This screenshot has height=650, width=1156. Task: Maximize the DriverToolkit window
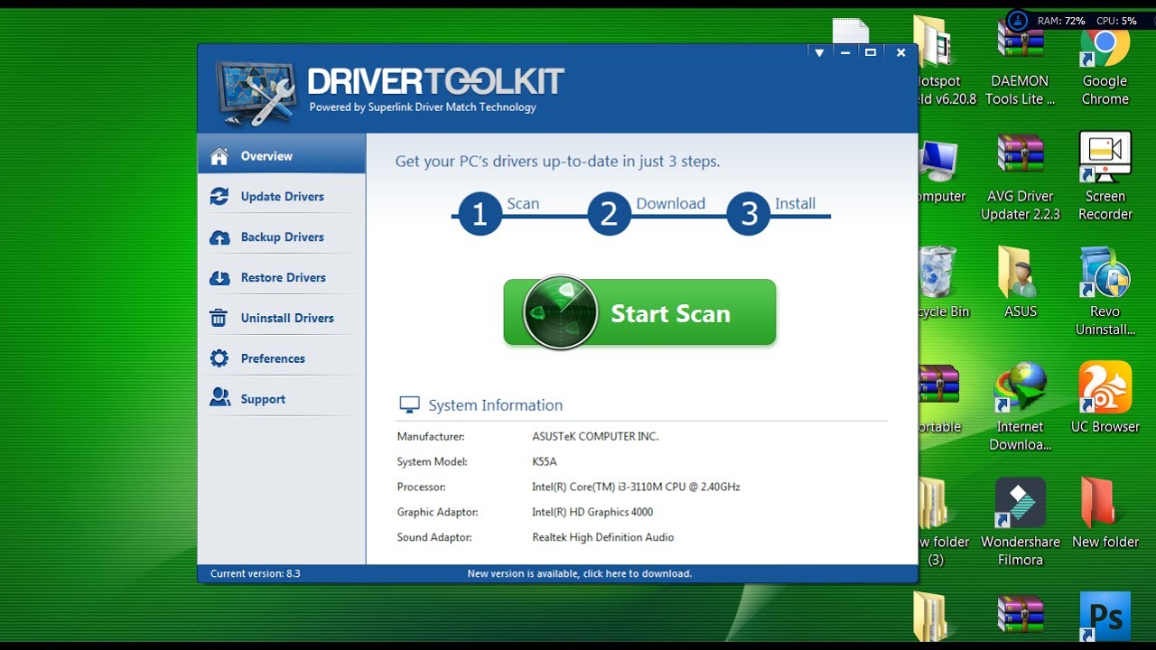click(871, 52)
